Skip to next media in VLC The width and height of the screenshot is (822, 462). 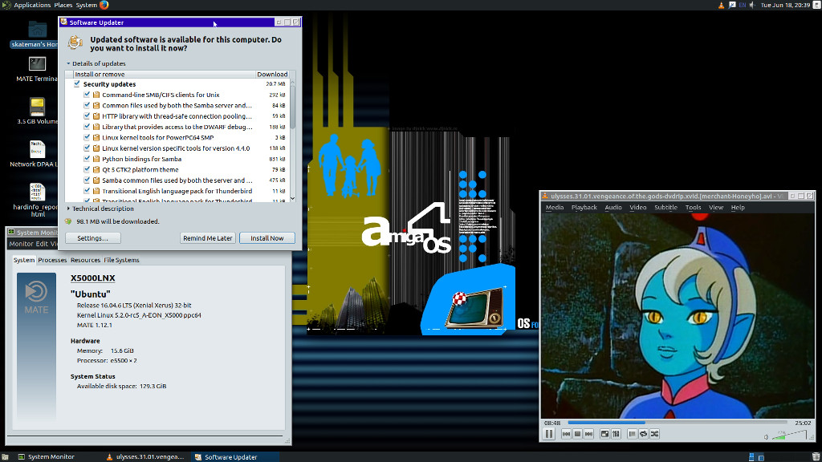[x=588, y=434]
